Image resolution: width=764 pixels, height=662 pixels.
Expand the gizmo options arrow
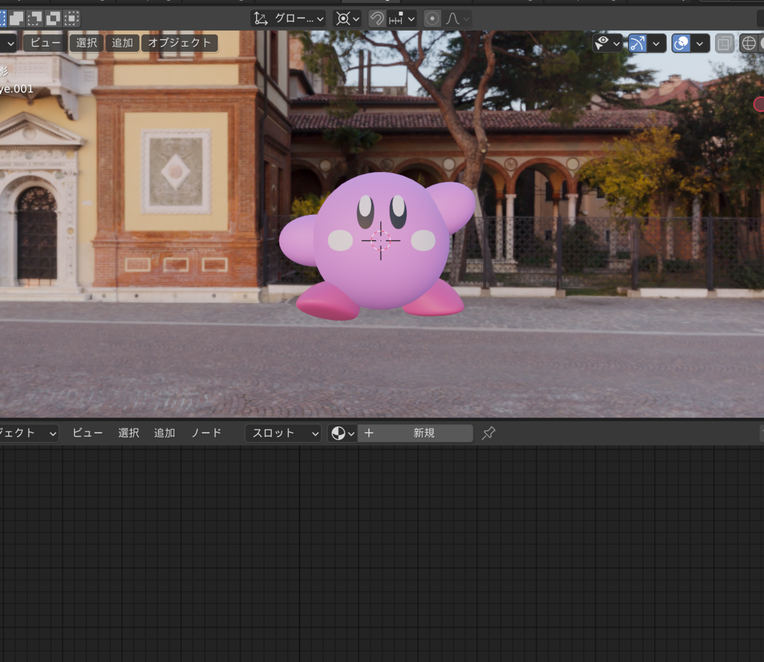(x=656, y=43)
